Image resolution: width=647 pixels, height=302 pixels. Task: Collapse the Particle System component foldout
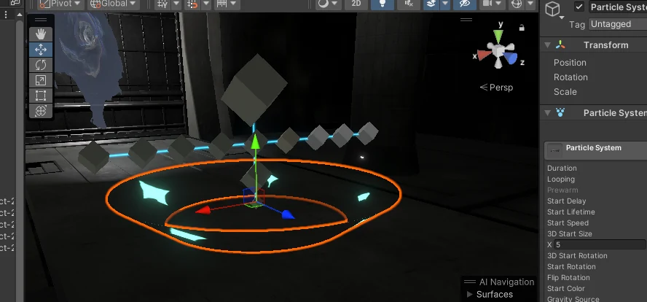(548, 113)
